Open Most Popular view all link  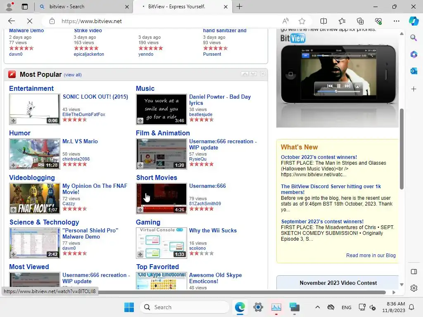(x=73, y=75)
